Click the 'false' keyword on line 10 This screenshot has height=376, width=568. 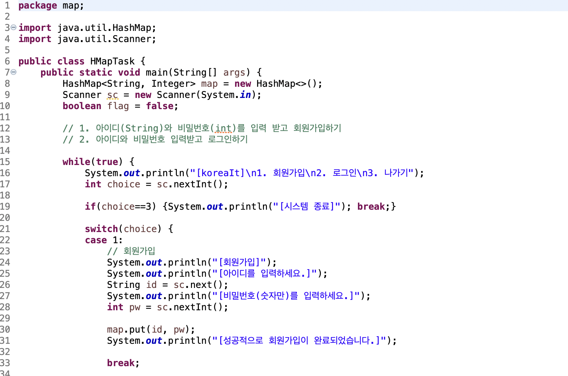pyautogui.click(x=160, y=106)
